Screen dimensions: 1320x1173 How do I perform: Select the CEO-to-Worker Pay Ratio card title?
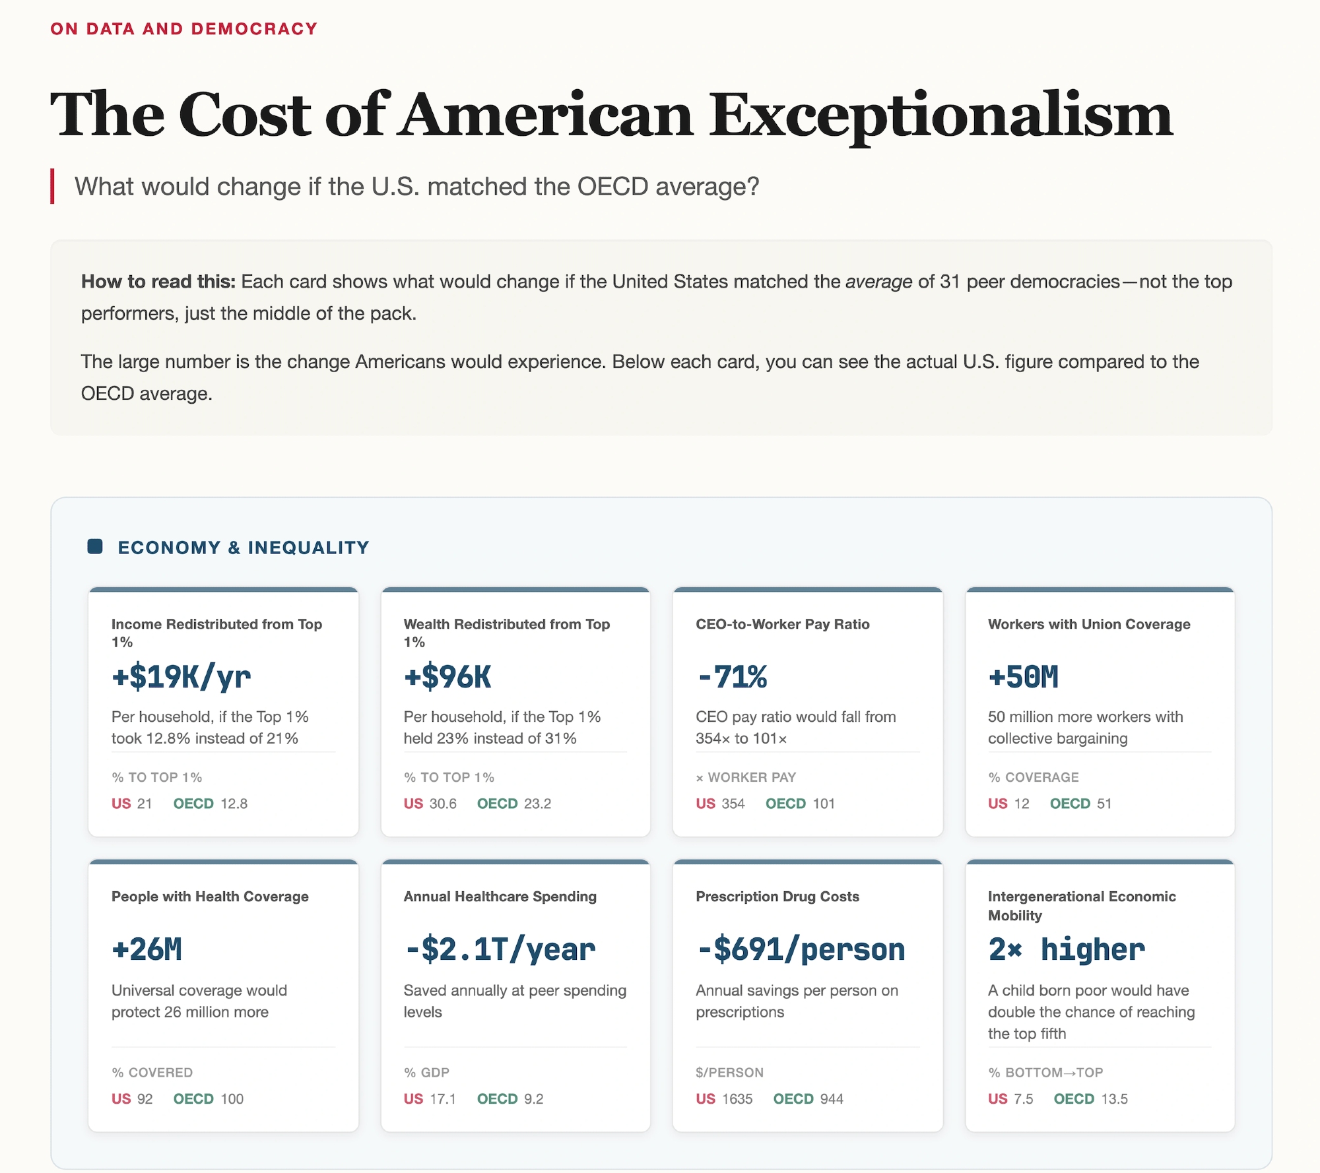[x=782, y=624]
